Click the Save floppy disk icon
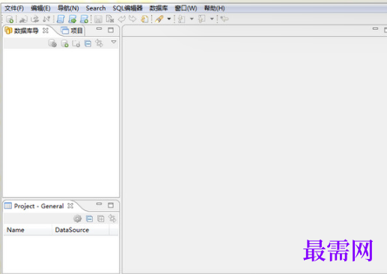 click(x=98, y=19)
